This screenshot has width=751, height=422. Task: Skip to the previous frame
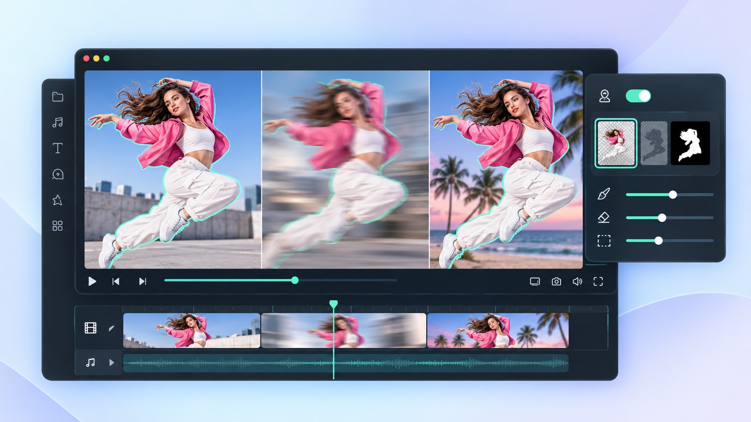(x=116, y=281)
